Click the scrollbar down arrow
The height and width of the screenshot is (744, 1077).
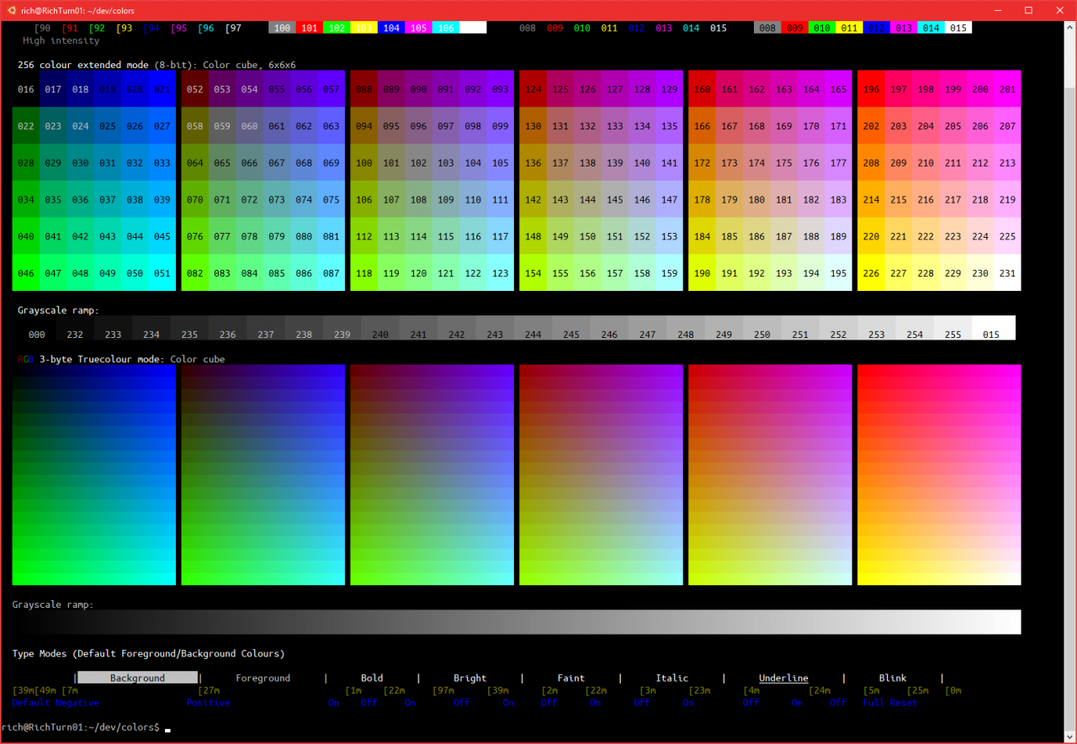tap(1069, 736)
